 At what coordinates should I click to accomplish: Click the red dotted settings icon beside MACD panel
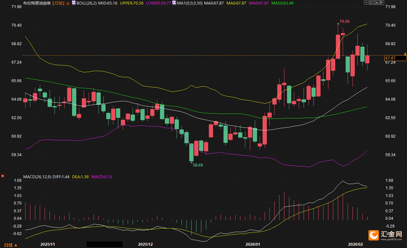(x=2, y=176)
